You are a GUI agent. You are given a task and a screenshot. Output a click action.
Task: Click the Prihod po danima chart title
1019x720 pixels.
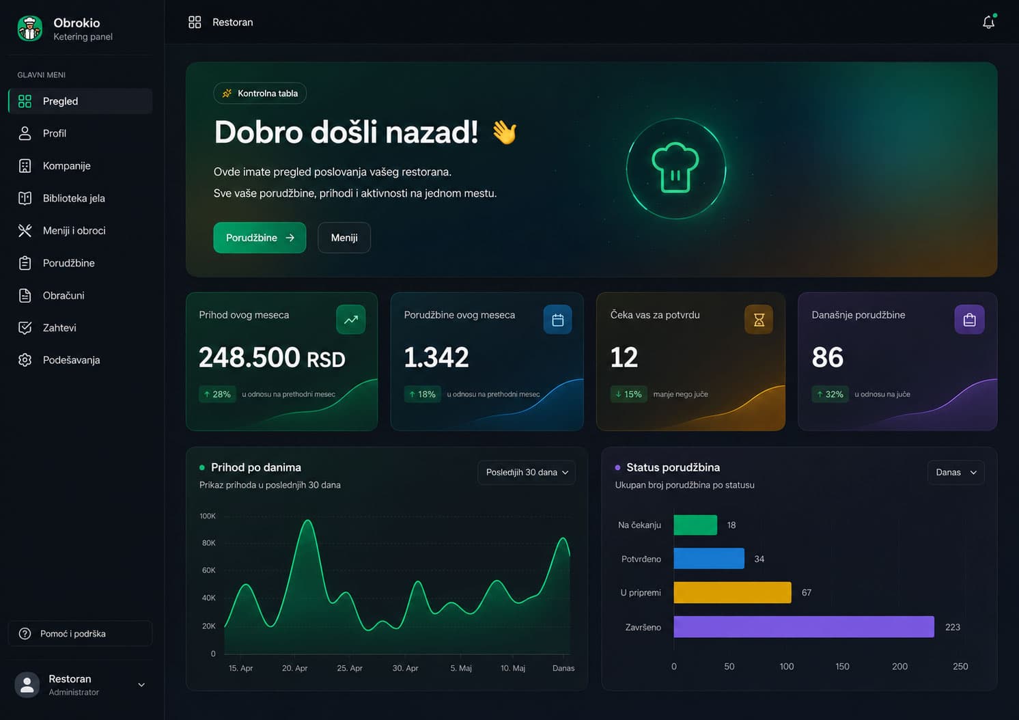tap(256, 467)
